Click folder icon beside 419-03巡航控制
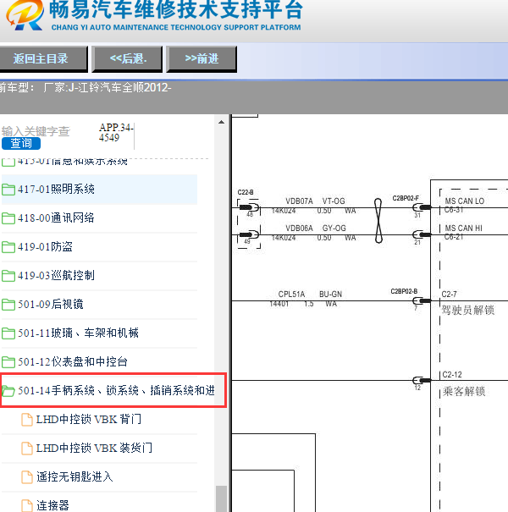This screenshot has width=508, height=512. [8, 276]
